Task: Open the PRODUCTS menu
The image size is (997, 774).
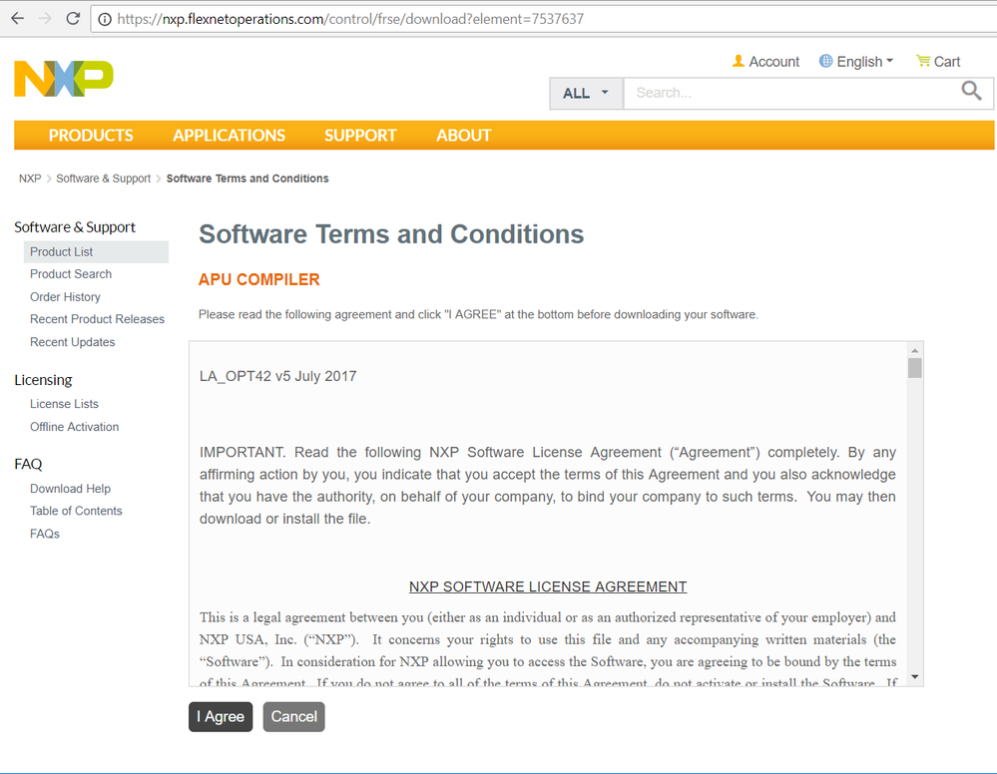Action: tap(91, 135)
